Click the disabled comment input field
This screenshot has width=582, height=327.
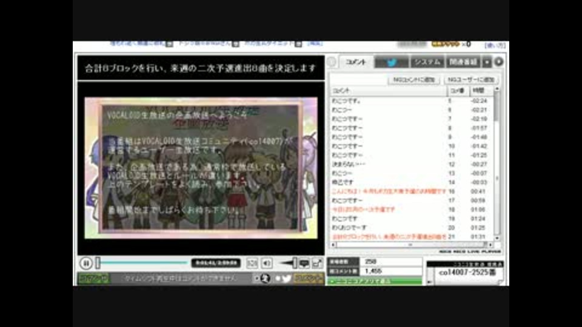point(181,278)
